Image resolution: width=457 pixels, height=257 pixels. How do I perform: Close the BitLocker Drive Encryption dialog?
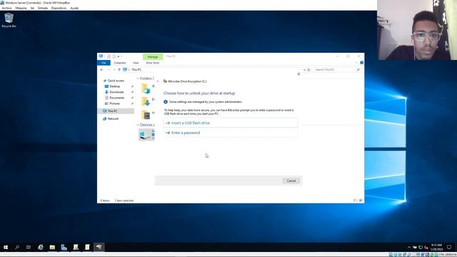point(298,74)
